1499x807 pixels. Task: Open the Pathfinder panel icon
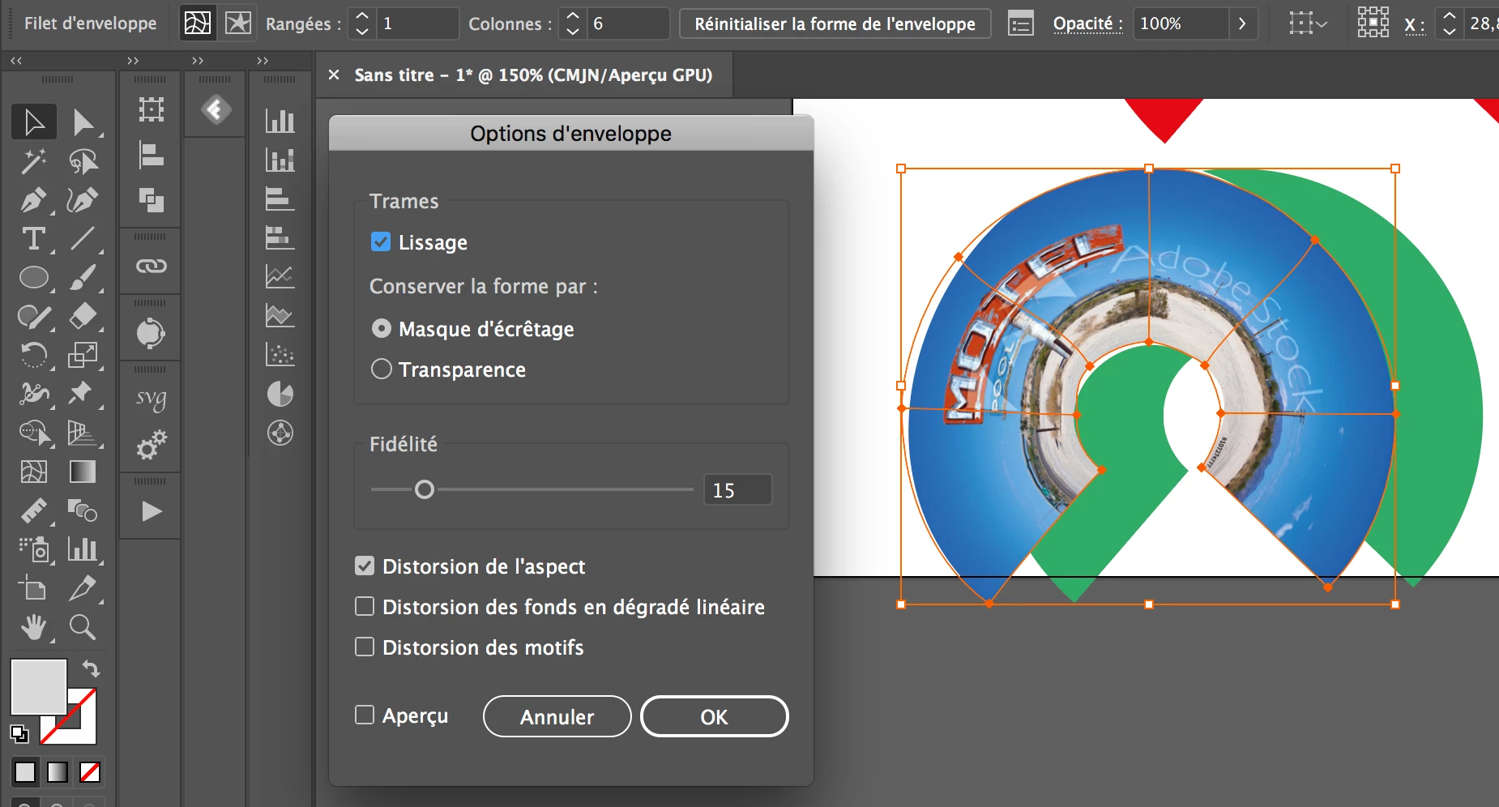coord(151,199)
